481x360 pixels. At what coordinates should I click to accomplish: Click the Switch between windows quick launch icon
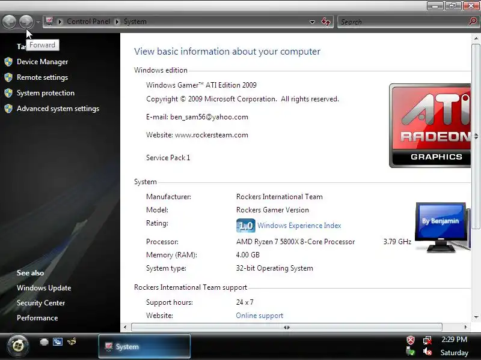58,341
